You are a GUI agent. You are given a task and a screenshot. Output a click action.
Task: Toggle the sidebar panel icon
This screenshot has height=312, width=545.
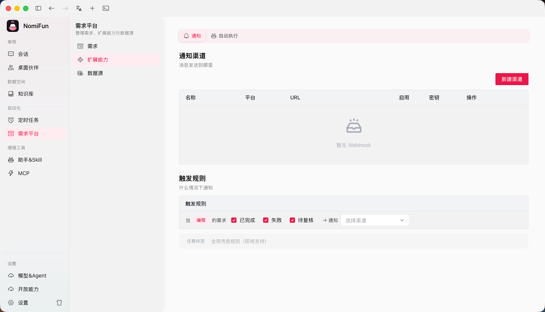(38, 8)
